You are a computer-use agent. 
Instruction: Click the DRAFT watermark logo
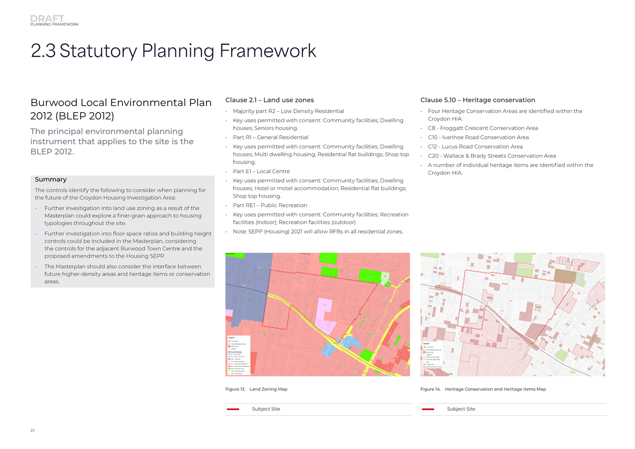47,18
